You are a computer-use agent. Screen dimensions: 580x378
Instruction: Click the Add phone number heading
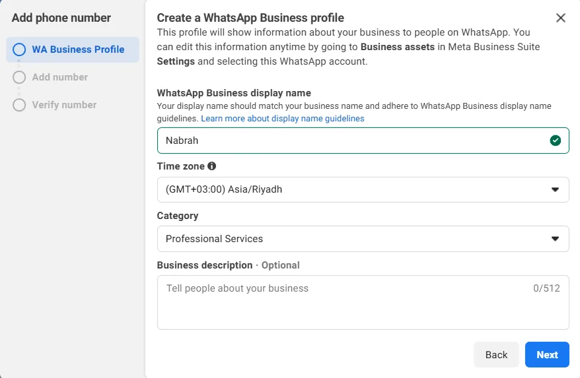[61, 18]
